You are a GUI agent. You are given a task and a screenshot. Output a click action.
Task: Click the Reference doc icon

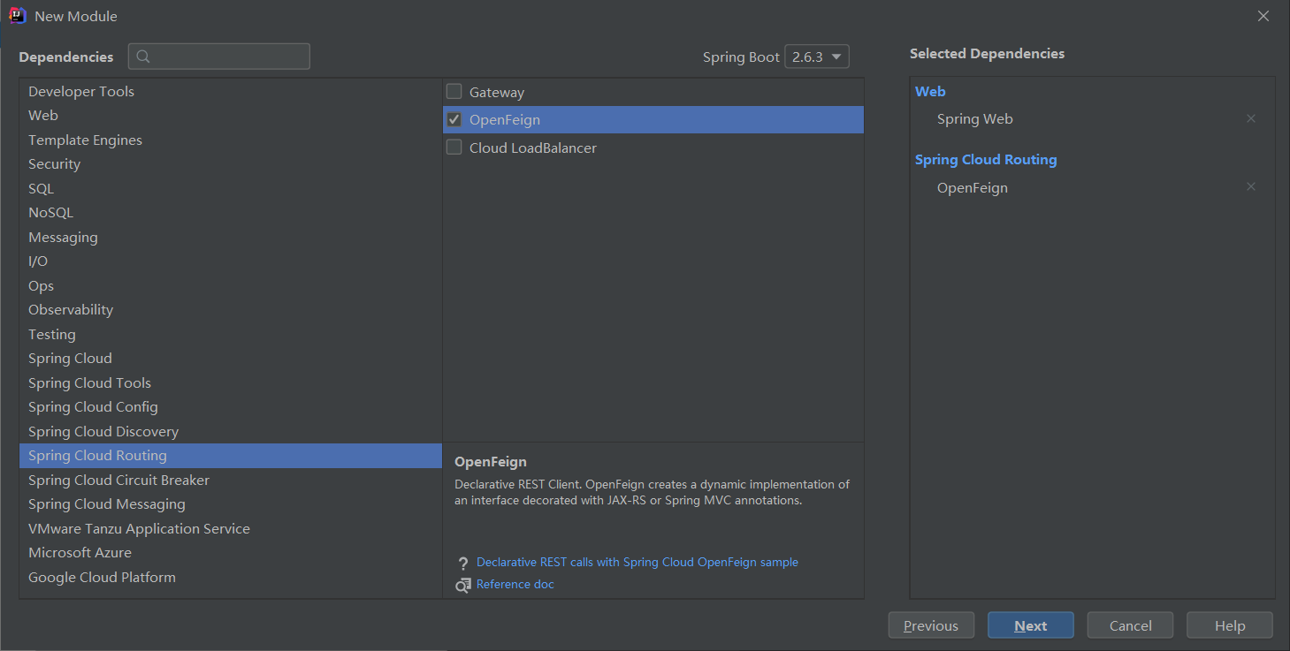[462, 585]
